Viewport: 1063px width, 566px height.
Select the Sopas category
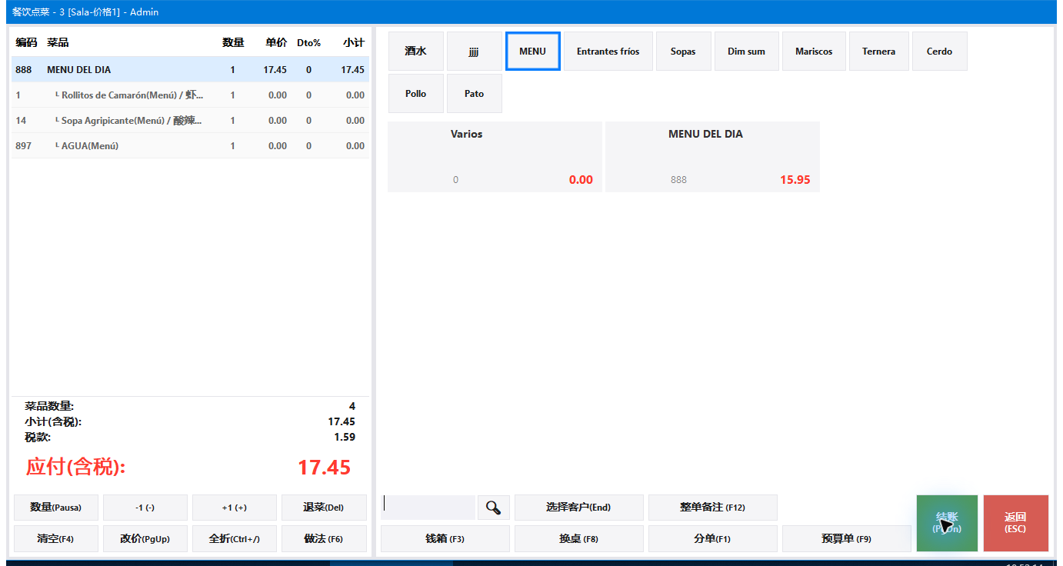pyautogui.click(x=683, y=52)
